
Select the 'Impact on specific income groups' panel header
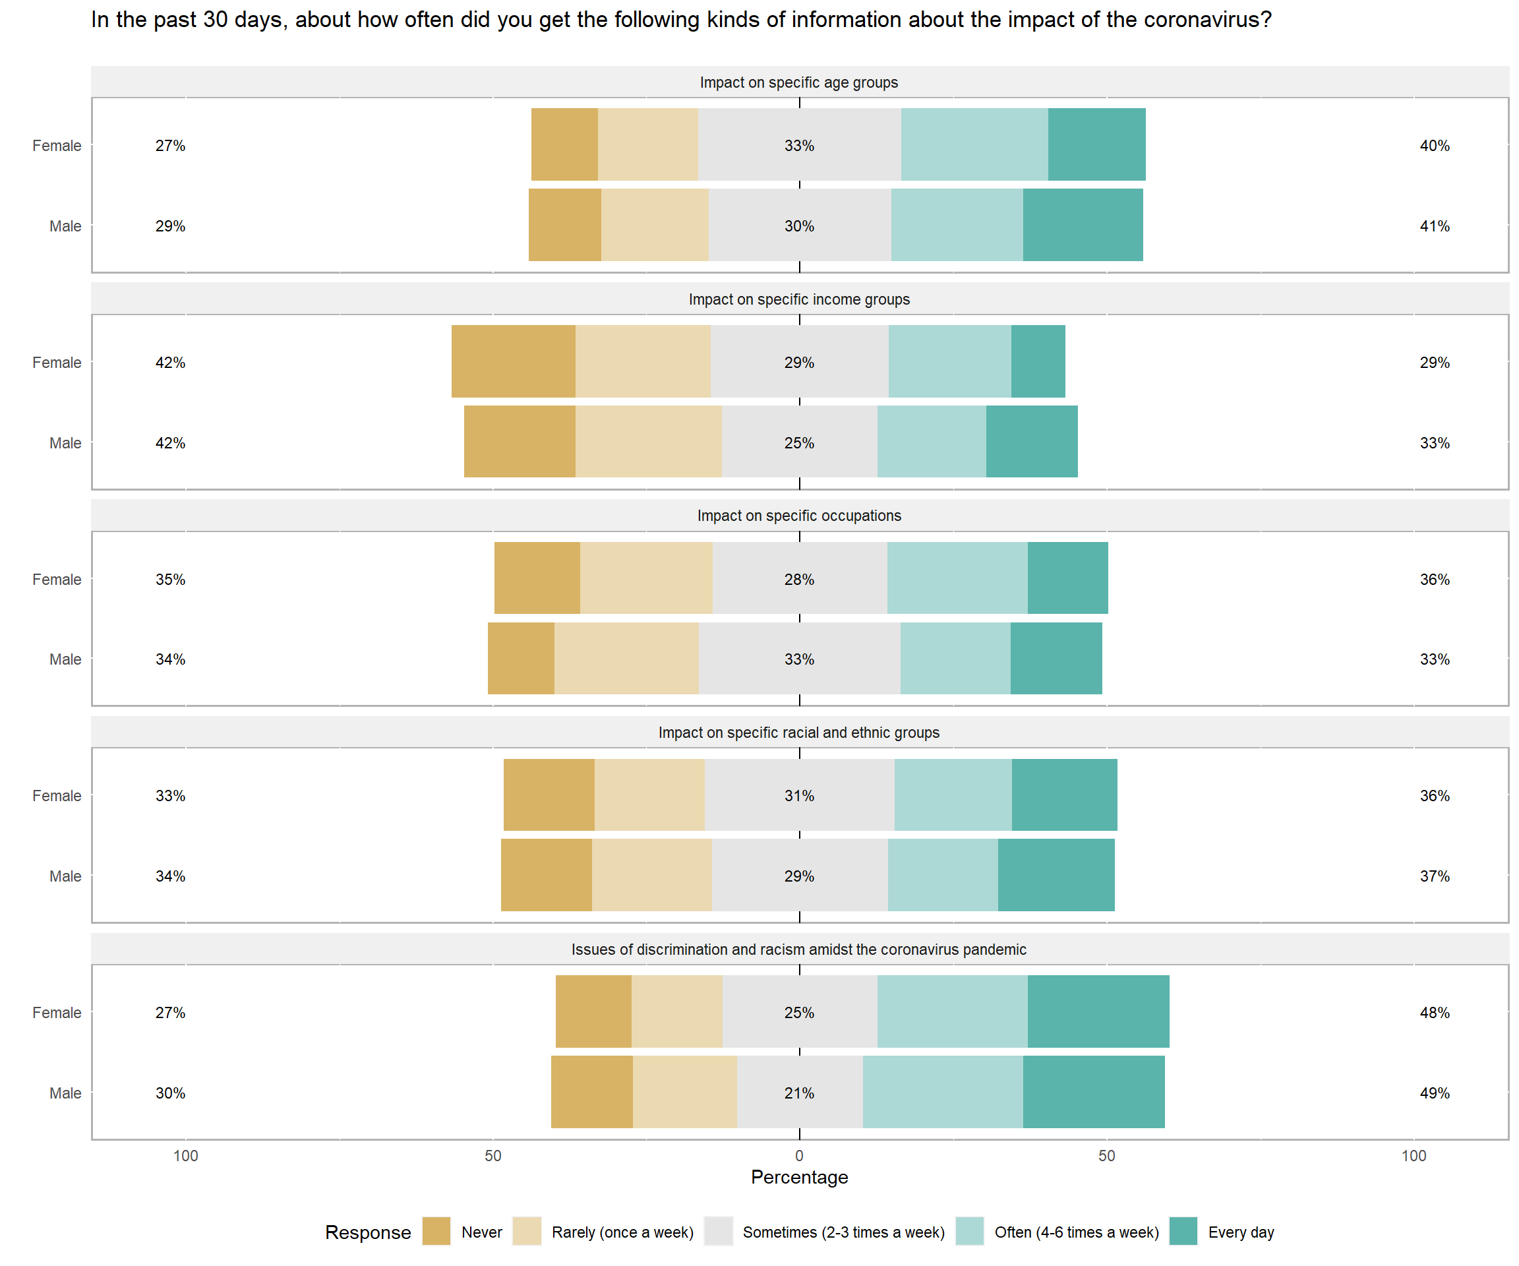point(798,299)
